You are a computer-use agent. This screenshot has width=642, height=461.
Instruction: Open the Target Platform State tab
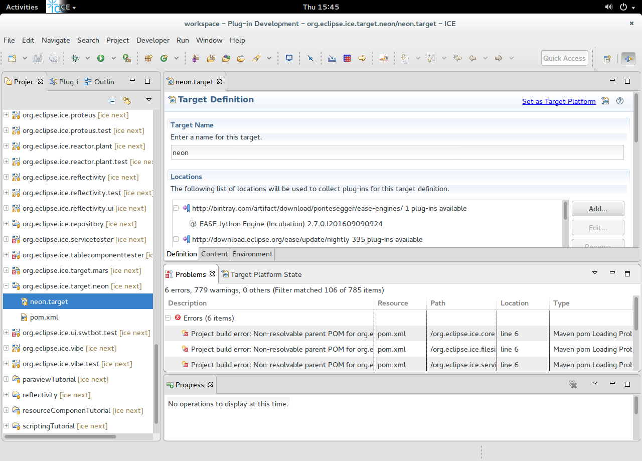point(261,274)
